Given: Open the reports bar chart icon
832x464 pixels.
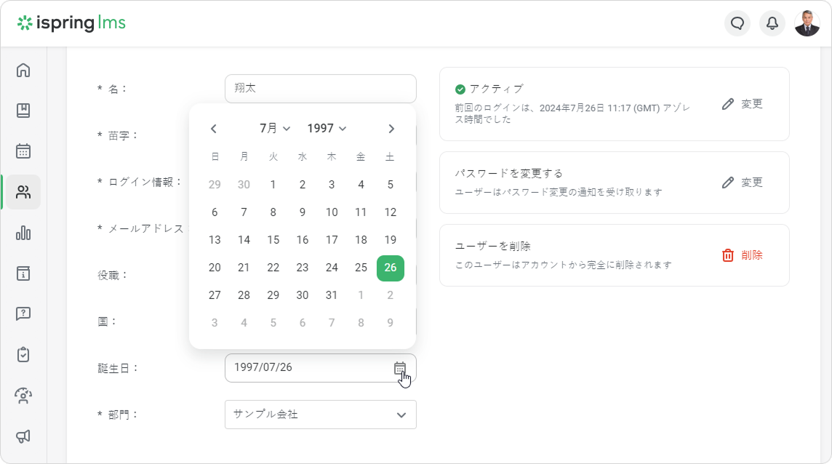Looking at the screenshot, I should point(23,233).
